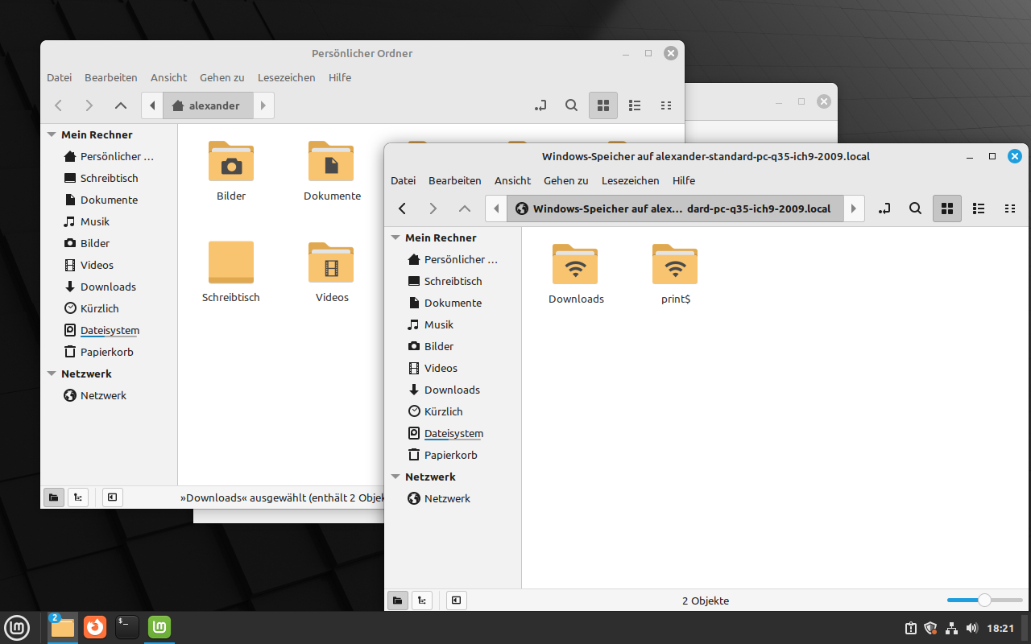1031x644 pixels.
Task: Open the Videos folder in Persönlicher Ordner window
Action: point(332,272)
